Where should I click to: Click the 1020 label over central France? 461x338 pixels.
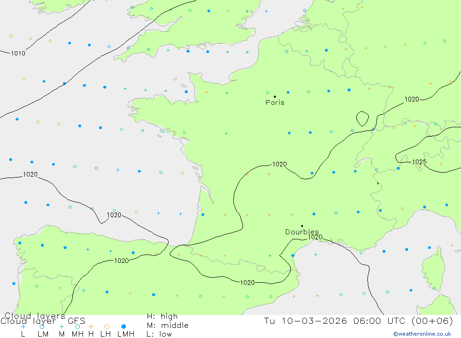tap(280, 164)
